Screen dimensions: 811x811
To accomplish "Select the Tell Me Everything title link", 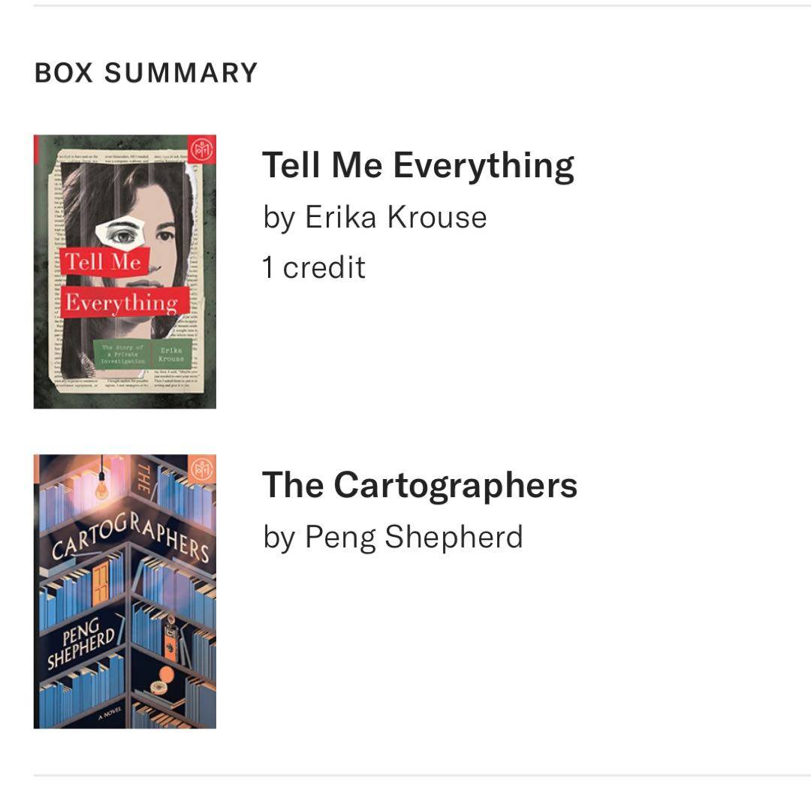I will click(418, 166).
